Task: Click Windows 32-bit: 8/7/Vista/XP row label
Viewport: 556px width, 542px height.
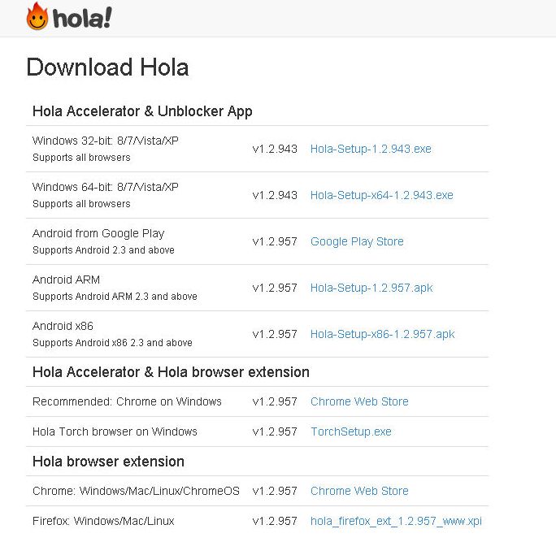Action: coord(106,141)
